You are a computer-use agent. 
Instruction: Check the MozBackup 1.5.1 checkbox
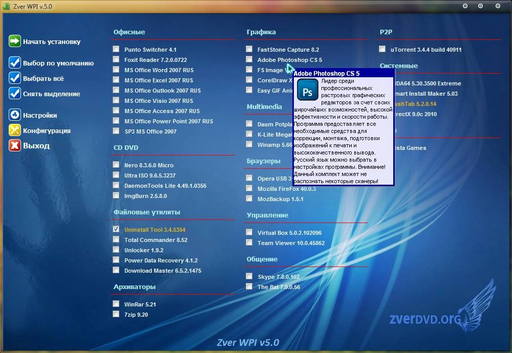[249, 198]
